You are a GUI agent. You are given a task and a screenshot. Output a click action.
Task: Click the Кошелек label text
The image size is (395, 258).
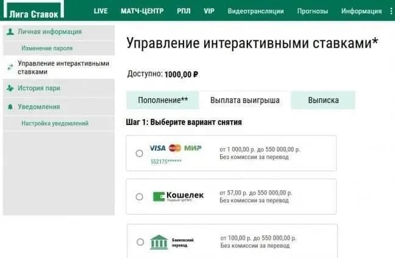point(185,195)
